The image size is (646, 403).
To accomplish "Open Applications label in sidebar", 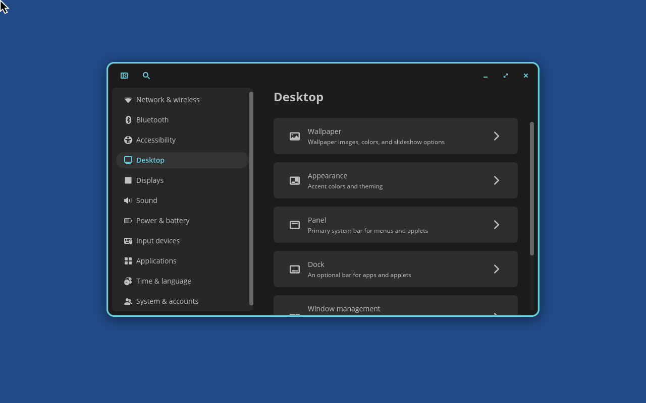I will (156, 261).
